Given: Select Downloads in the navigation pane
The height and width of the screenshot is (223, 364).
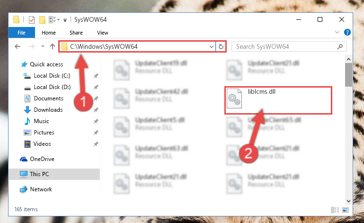Looking at the screenshot, I should point(48,110).
